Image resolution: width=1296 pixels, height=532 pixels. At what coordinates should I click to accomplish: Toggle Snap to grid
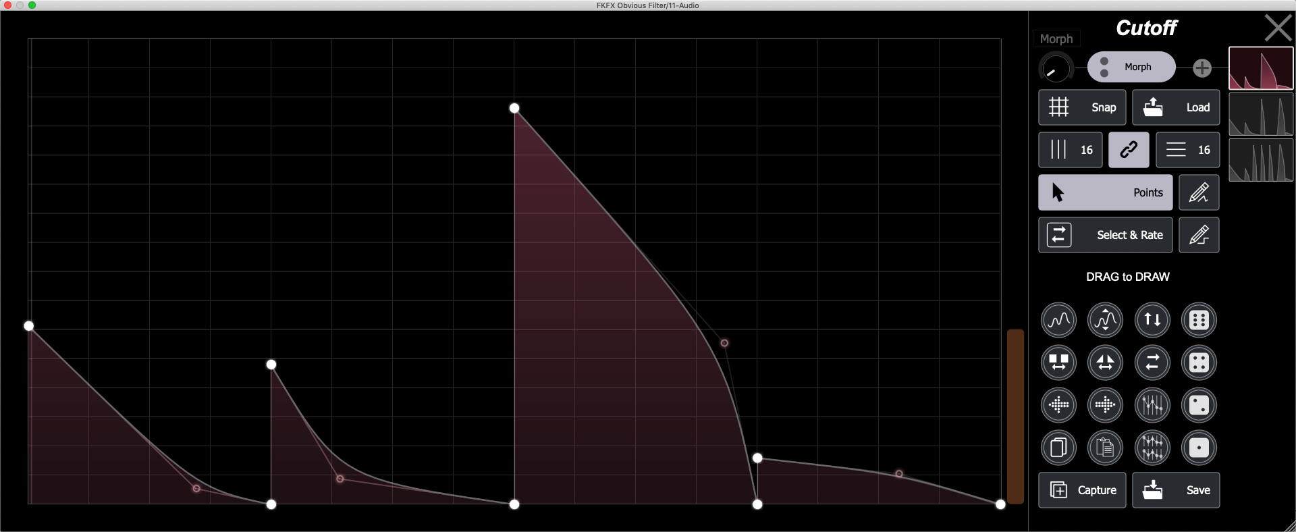[1082, 107]
